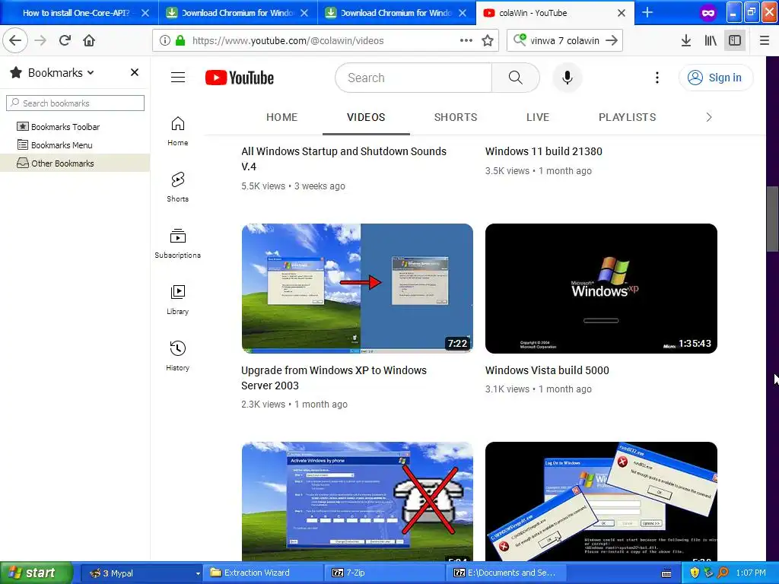This screenshot has width=779, height=584.
Task: Switch to channel SHORTS tab
Action: tap(456, 117)
